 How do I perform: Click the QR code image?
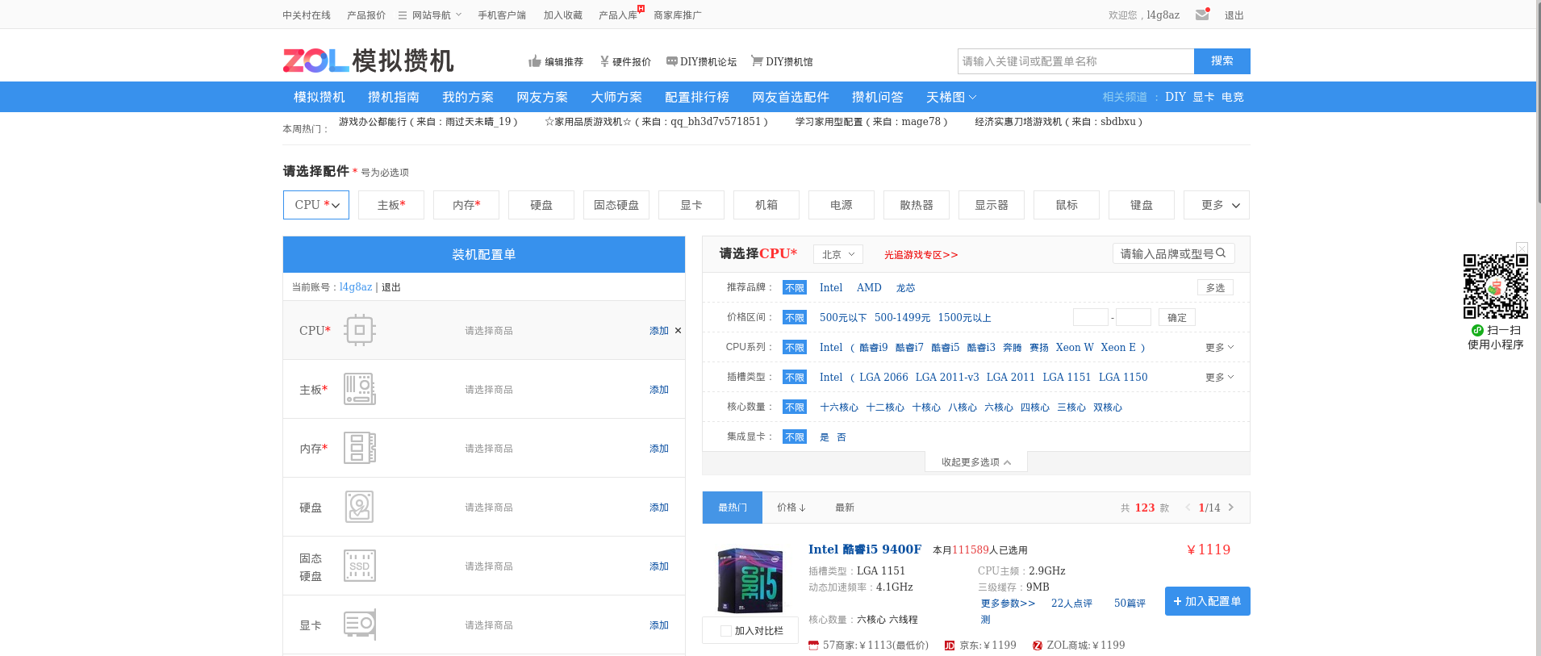[x=1496, y=286]
